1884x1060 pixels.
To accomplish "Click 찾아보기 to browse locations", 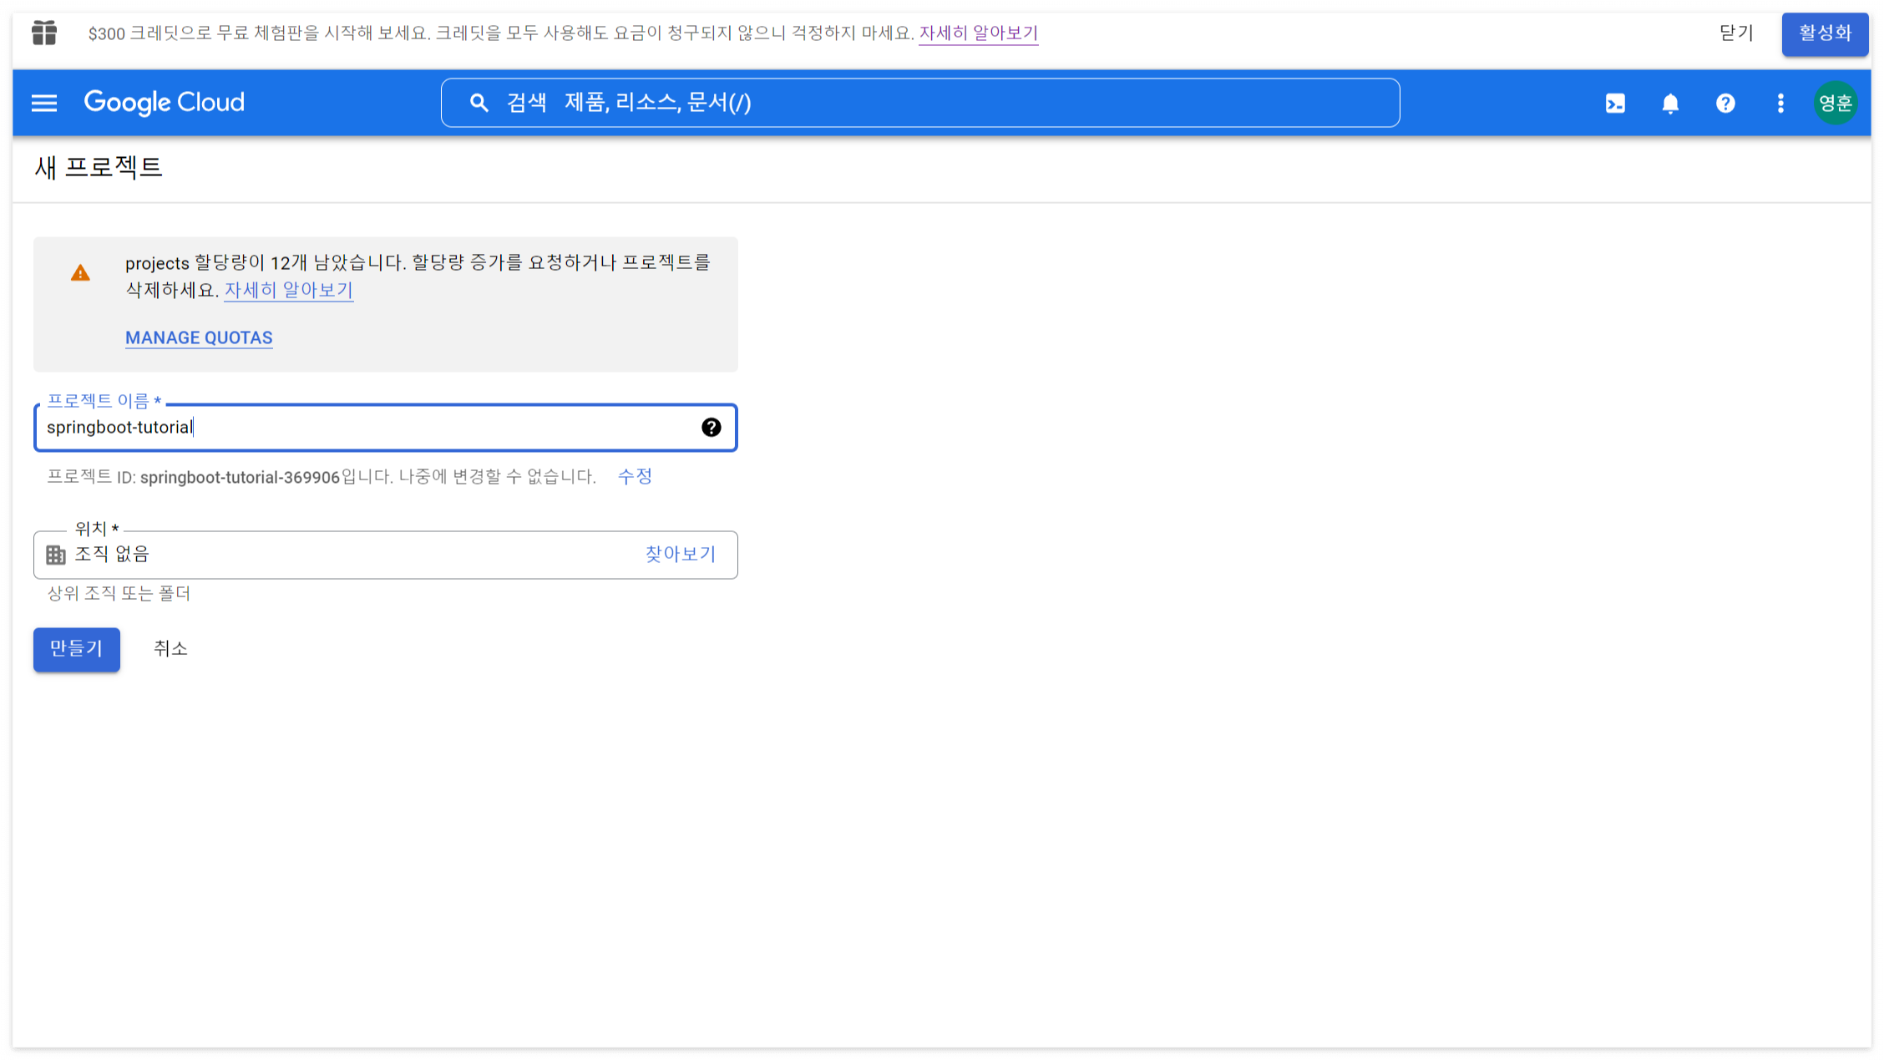I will tap(680, 555).
